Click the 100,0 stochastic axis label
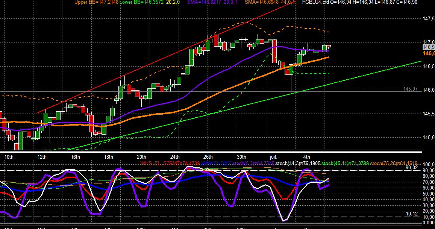 (x=429, y=164)
